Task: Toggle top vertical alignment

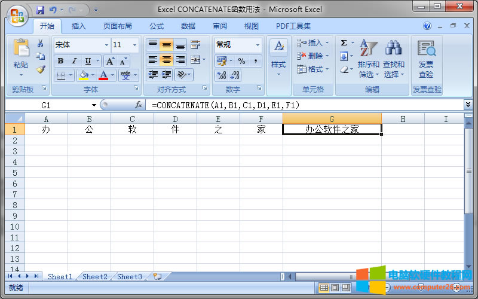Action: (x=153, y=45)
